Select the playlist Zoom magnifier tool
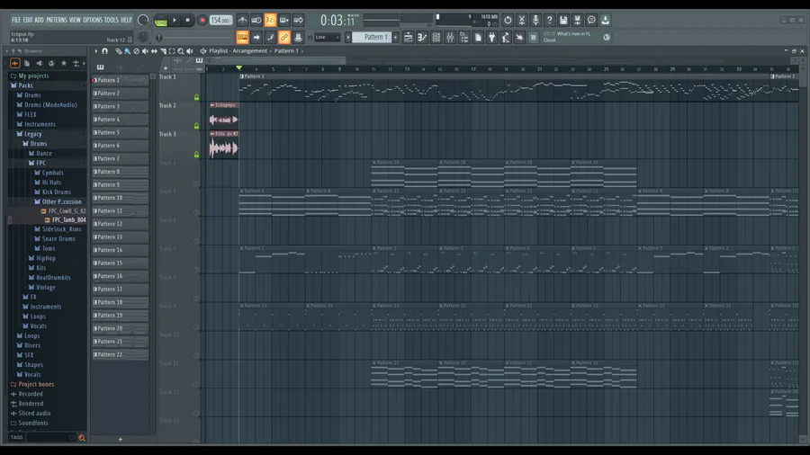Viewport: 810px width, 455px height. point(181,51)
